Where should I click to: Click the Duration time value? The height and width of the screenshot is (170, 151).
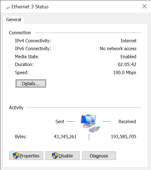[x=127, y=64]
